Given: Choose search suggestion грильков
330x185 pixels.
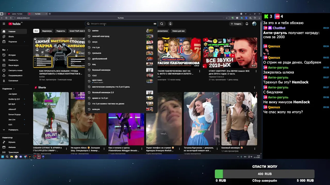Looking at the screenshot, I should click(121, 53).
